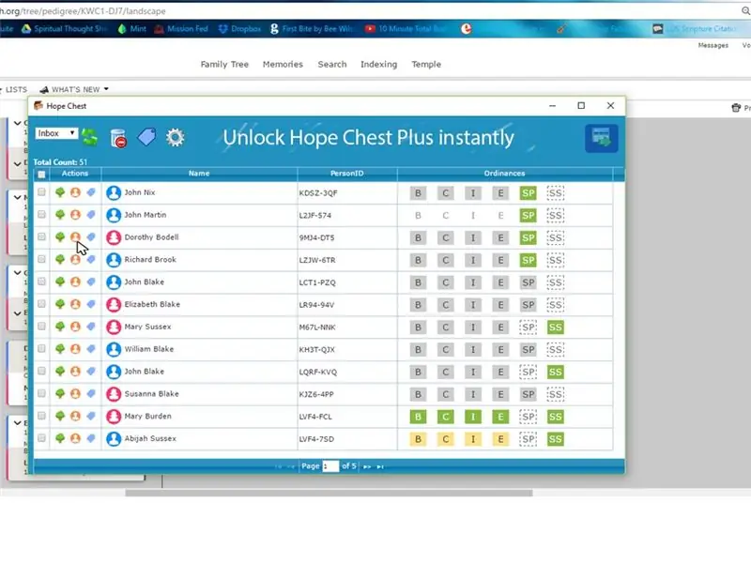
Task: Open the Mission Fed bookmark
Action: [x=181, y=29]
